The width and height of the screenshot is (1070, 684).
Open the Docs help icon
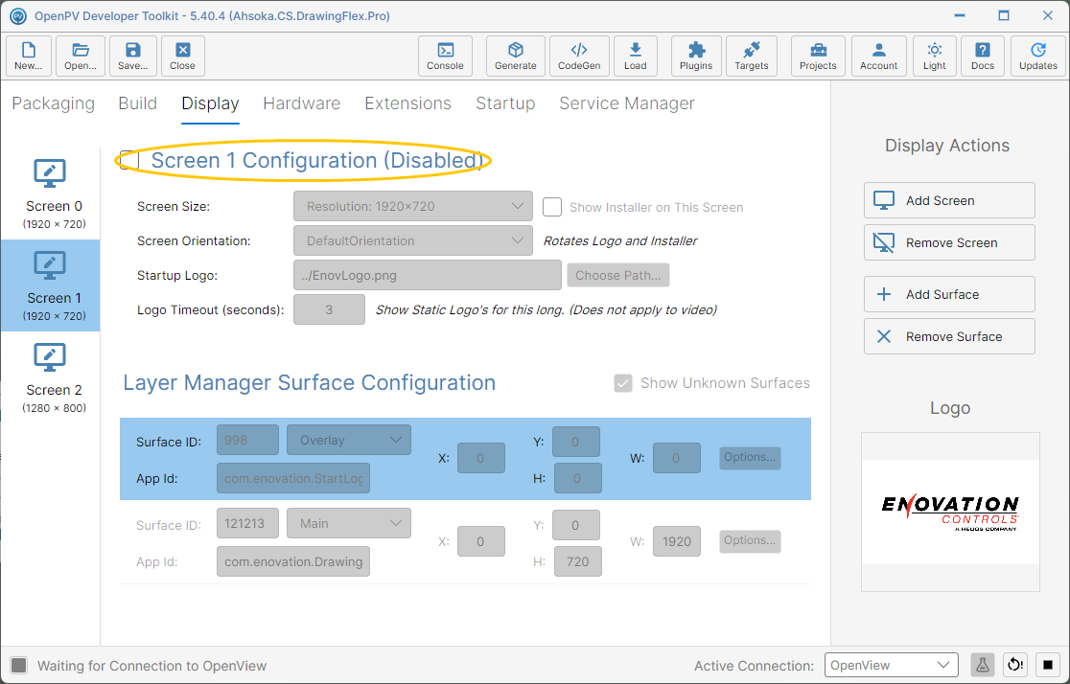point(983,56)
